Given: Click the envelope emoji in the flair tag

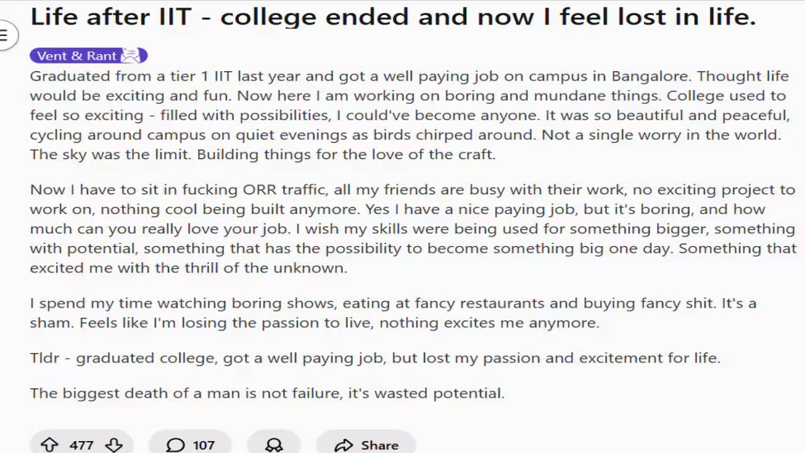Looking at the screenshot, I should [131, 56].
